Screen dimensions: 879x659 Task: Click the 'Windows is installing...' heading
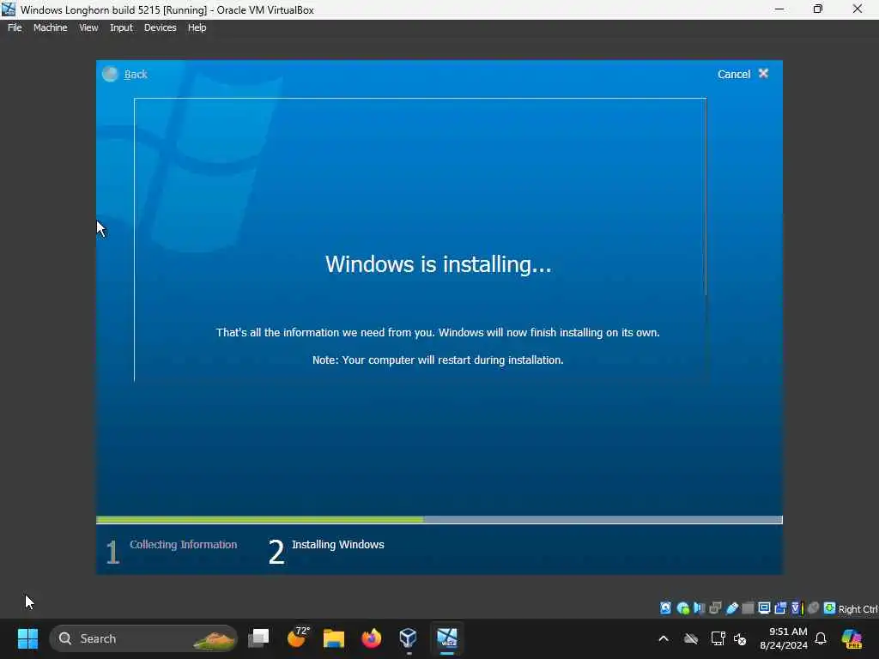coord(439,264)
